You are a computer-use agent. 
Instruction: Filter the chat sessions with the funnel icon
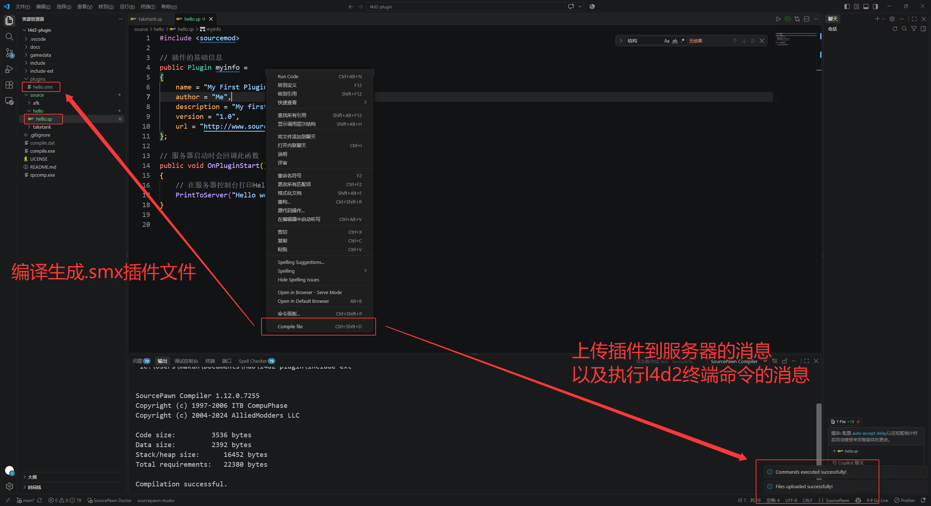914,29
